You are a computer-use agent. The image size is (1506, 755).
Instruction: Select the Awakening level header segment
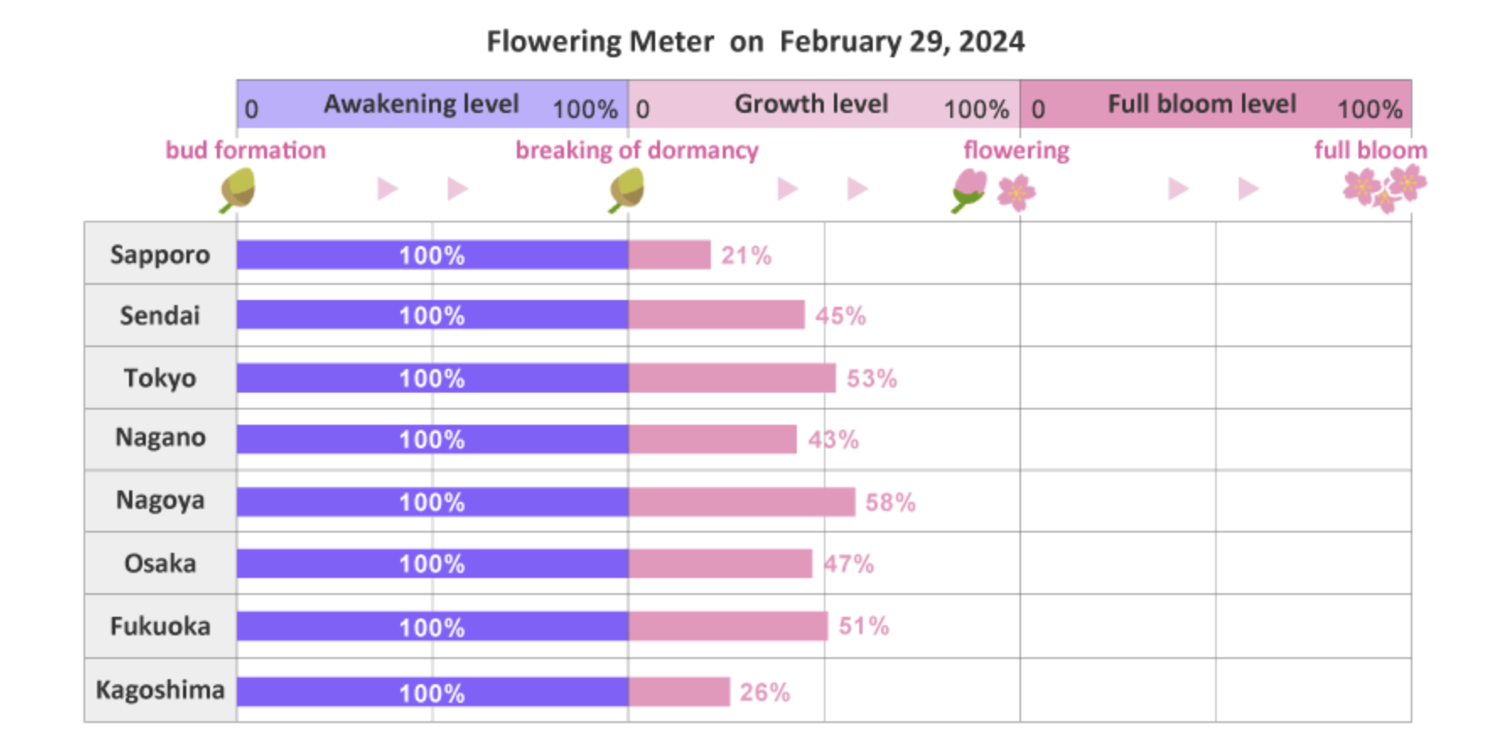[432, 104]
